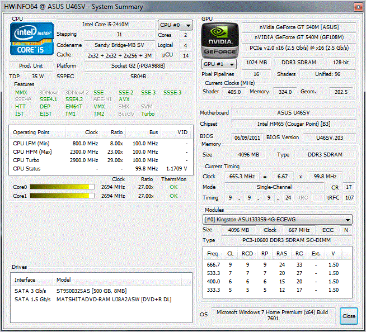The height and width of the screenshot is (332, 366).
Task: Select the CPU HFM (Max) row
Action: click(101, 152)
